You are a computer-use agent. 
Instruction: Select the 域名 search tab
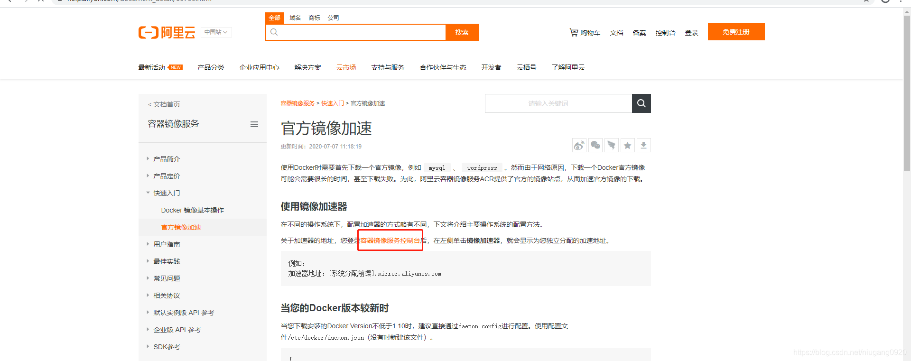coord(295,18)
